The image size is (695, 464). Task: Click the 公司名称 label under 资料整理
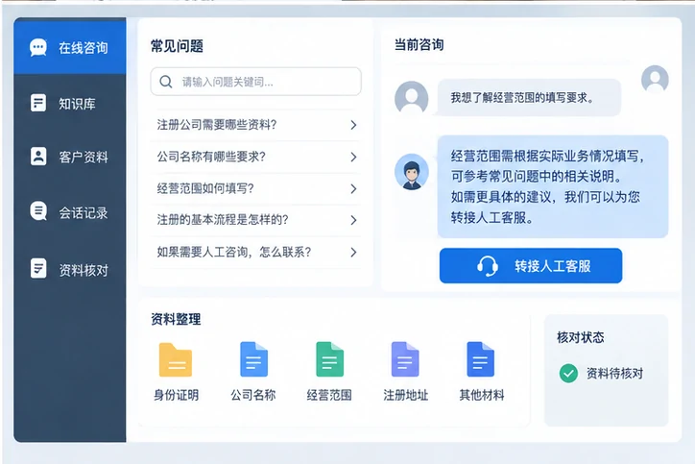tap(253, 395)
